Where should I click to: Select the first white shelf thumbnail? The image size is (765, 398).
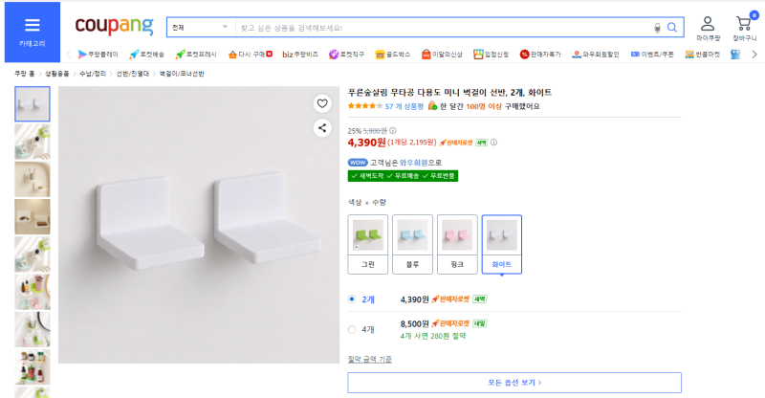click(x=33, y=104)
